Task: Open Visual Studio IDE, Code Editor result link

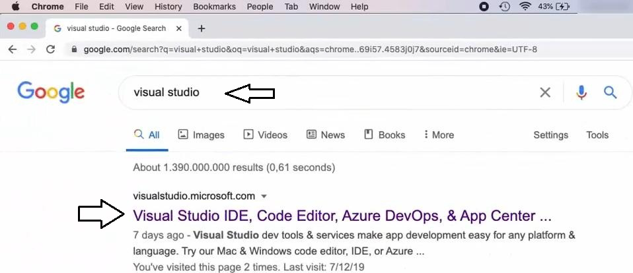Action: [x=342, y=216]
